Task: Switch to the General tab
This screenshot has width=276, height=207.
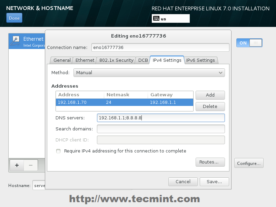Action: click(x=62, y=60)
